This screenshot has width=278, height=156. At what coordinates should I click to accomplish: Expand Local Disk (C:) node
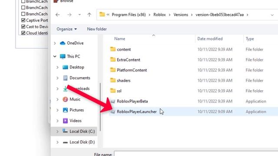(57, 131)
